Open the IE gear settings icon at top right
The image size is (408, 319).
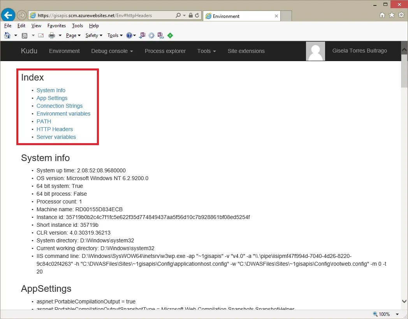click(401, 15)
